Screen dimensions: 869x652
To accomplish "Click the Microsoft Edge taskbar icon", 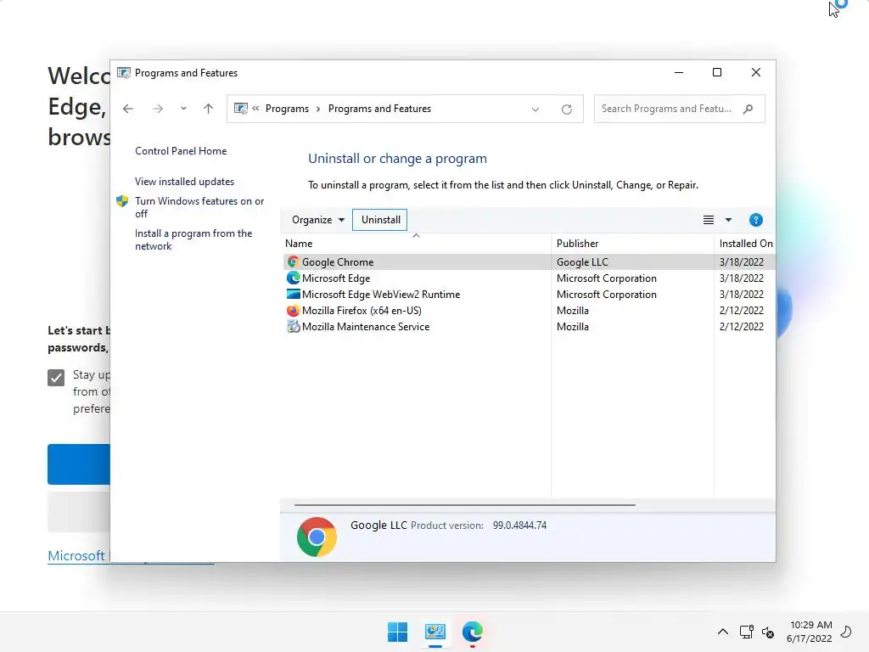I will point(473,632).
